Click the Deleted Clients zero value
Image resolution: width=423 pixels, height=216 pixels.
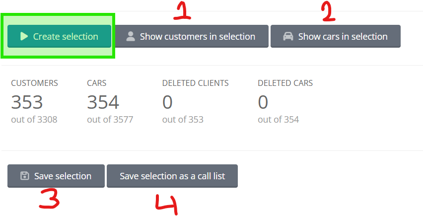tap(167, 102)
